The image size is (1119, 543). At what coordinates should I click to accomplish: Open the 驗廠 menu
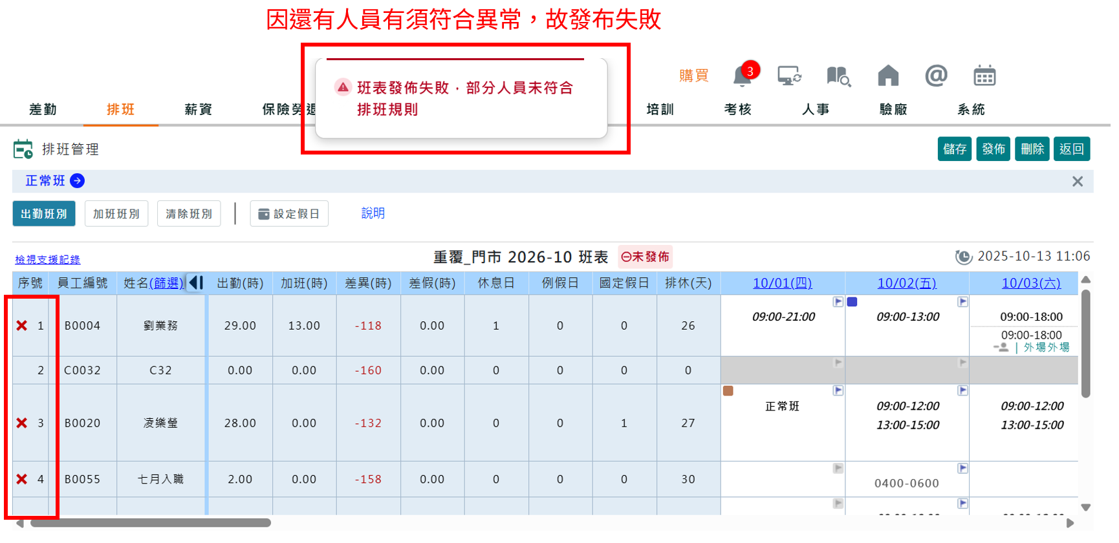893,110
